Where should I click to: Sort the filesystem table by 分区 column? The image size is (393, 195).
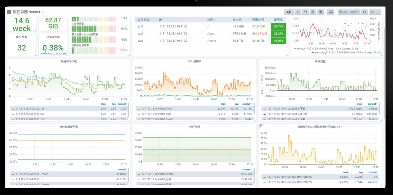coord(211,20)
